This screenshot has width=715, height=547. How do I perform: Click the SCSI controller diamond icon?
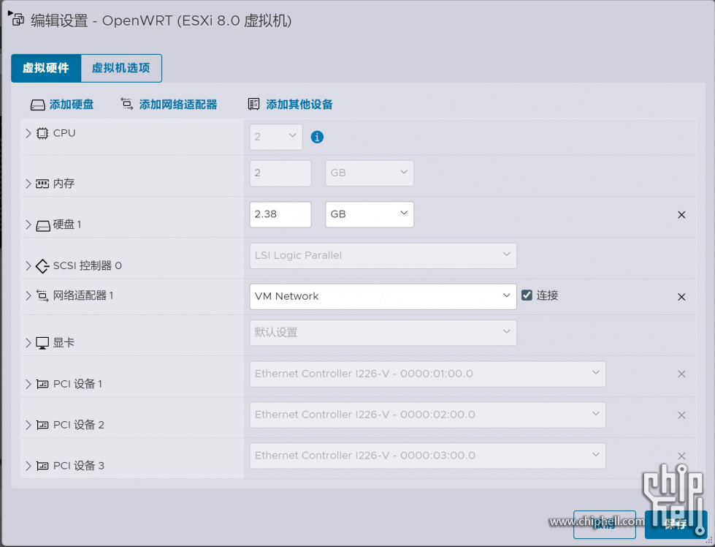click(x=42, y=265)
